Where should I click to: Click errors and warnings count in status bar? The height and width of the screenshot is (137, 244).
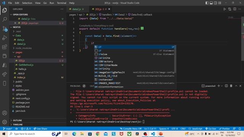tap(26, 129)
